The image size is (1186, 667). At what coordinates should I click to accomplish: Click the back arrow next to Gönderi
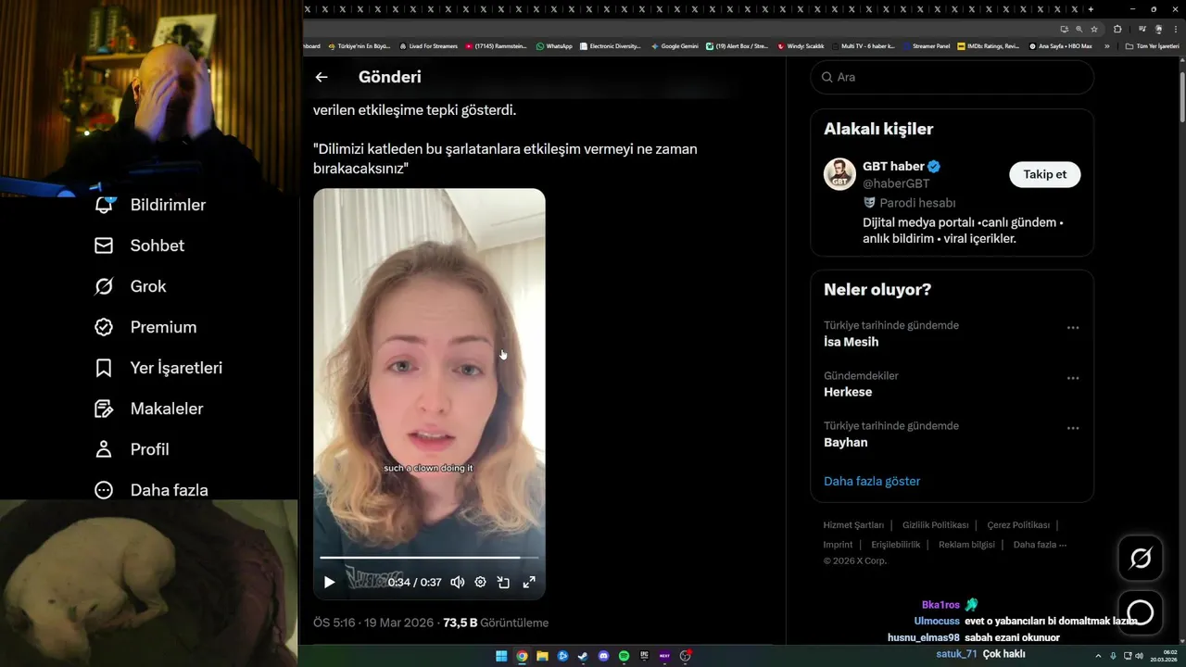tap(322, 77)
